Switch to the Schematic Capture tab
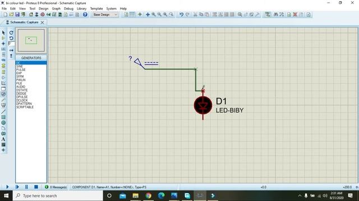 (24, 22)
